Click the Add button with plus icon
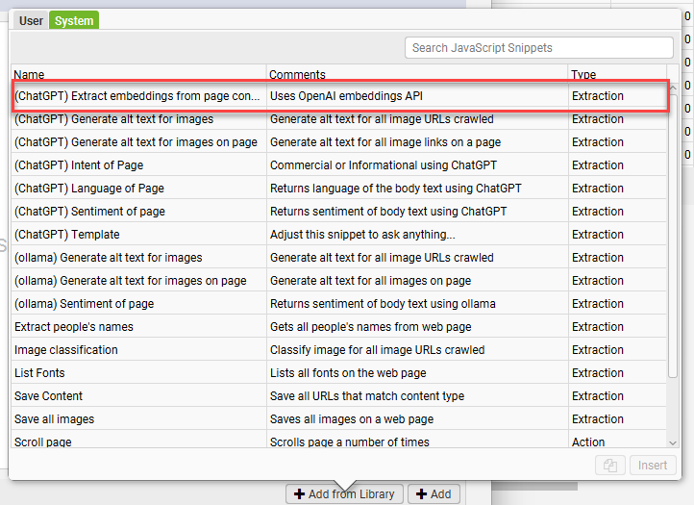The height and width of the screenshot is (505, 694). point(432,493)
